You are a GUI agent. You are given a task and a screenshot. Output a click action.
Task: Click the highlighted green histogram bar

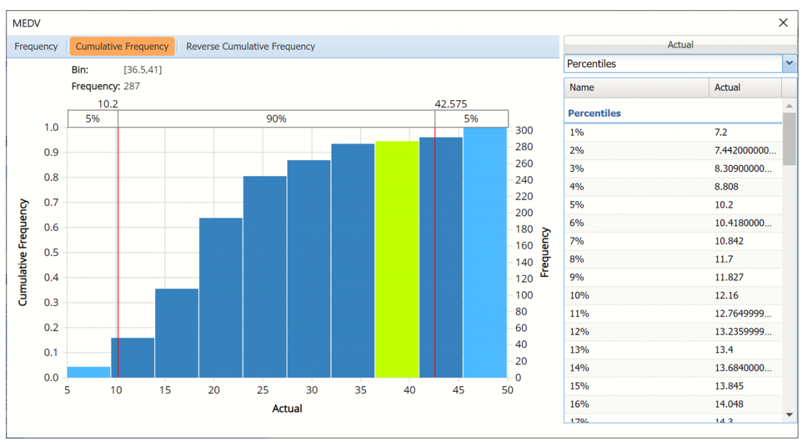[x=397, y=259]
